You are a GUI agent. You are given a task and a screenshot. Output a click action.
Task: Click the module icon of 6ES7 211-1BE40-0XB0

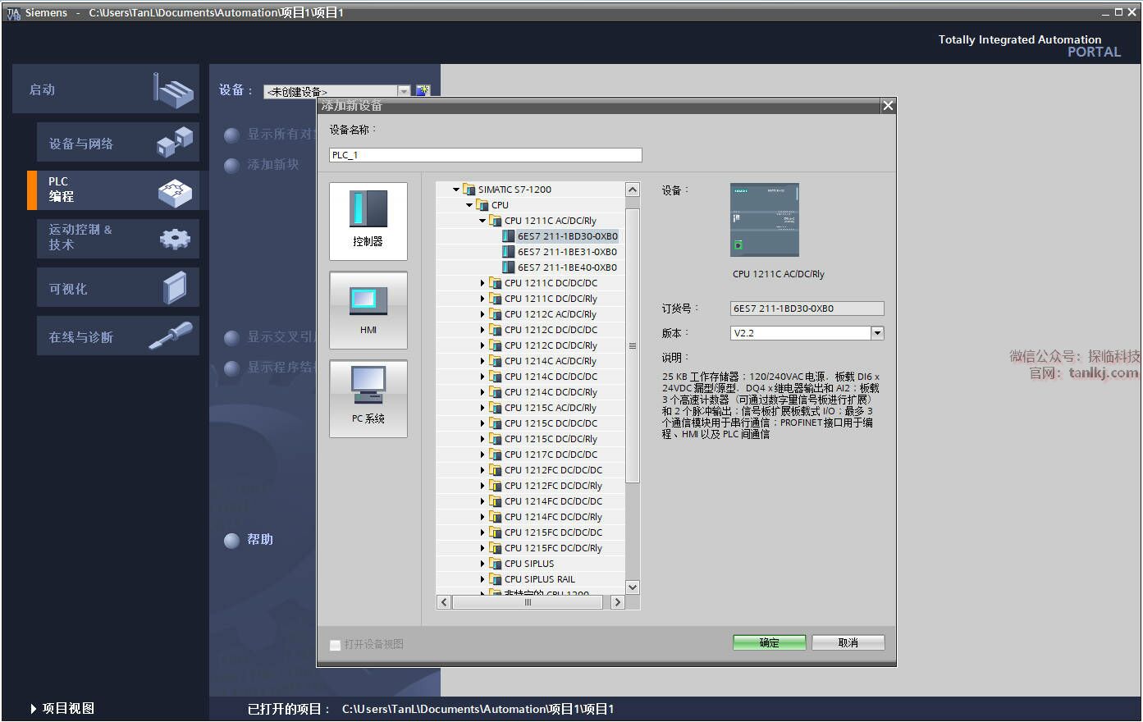pos(509,267)
